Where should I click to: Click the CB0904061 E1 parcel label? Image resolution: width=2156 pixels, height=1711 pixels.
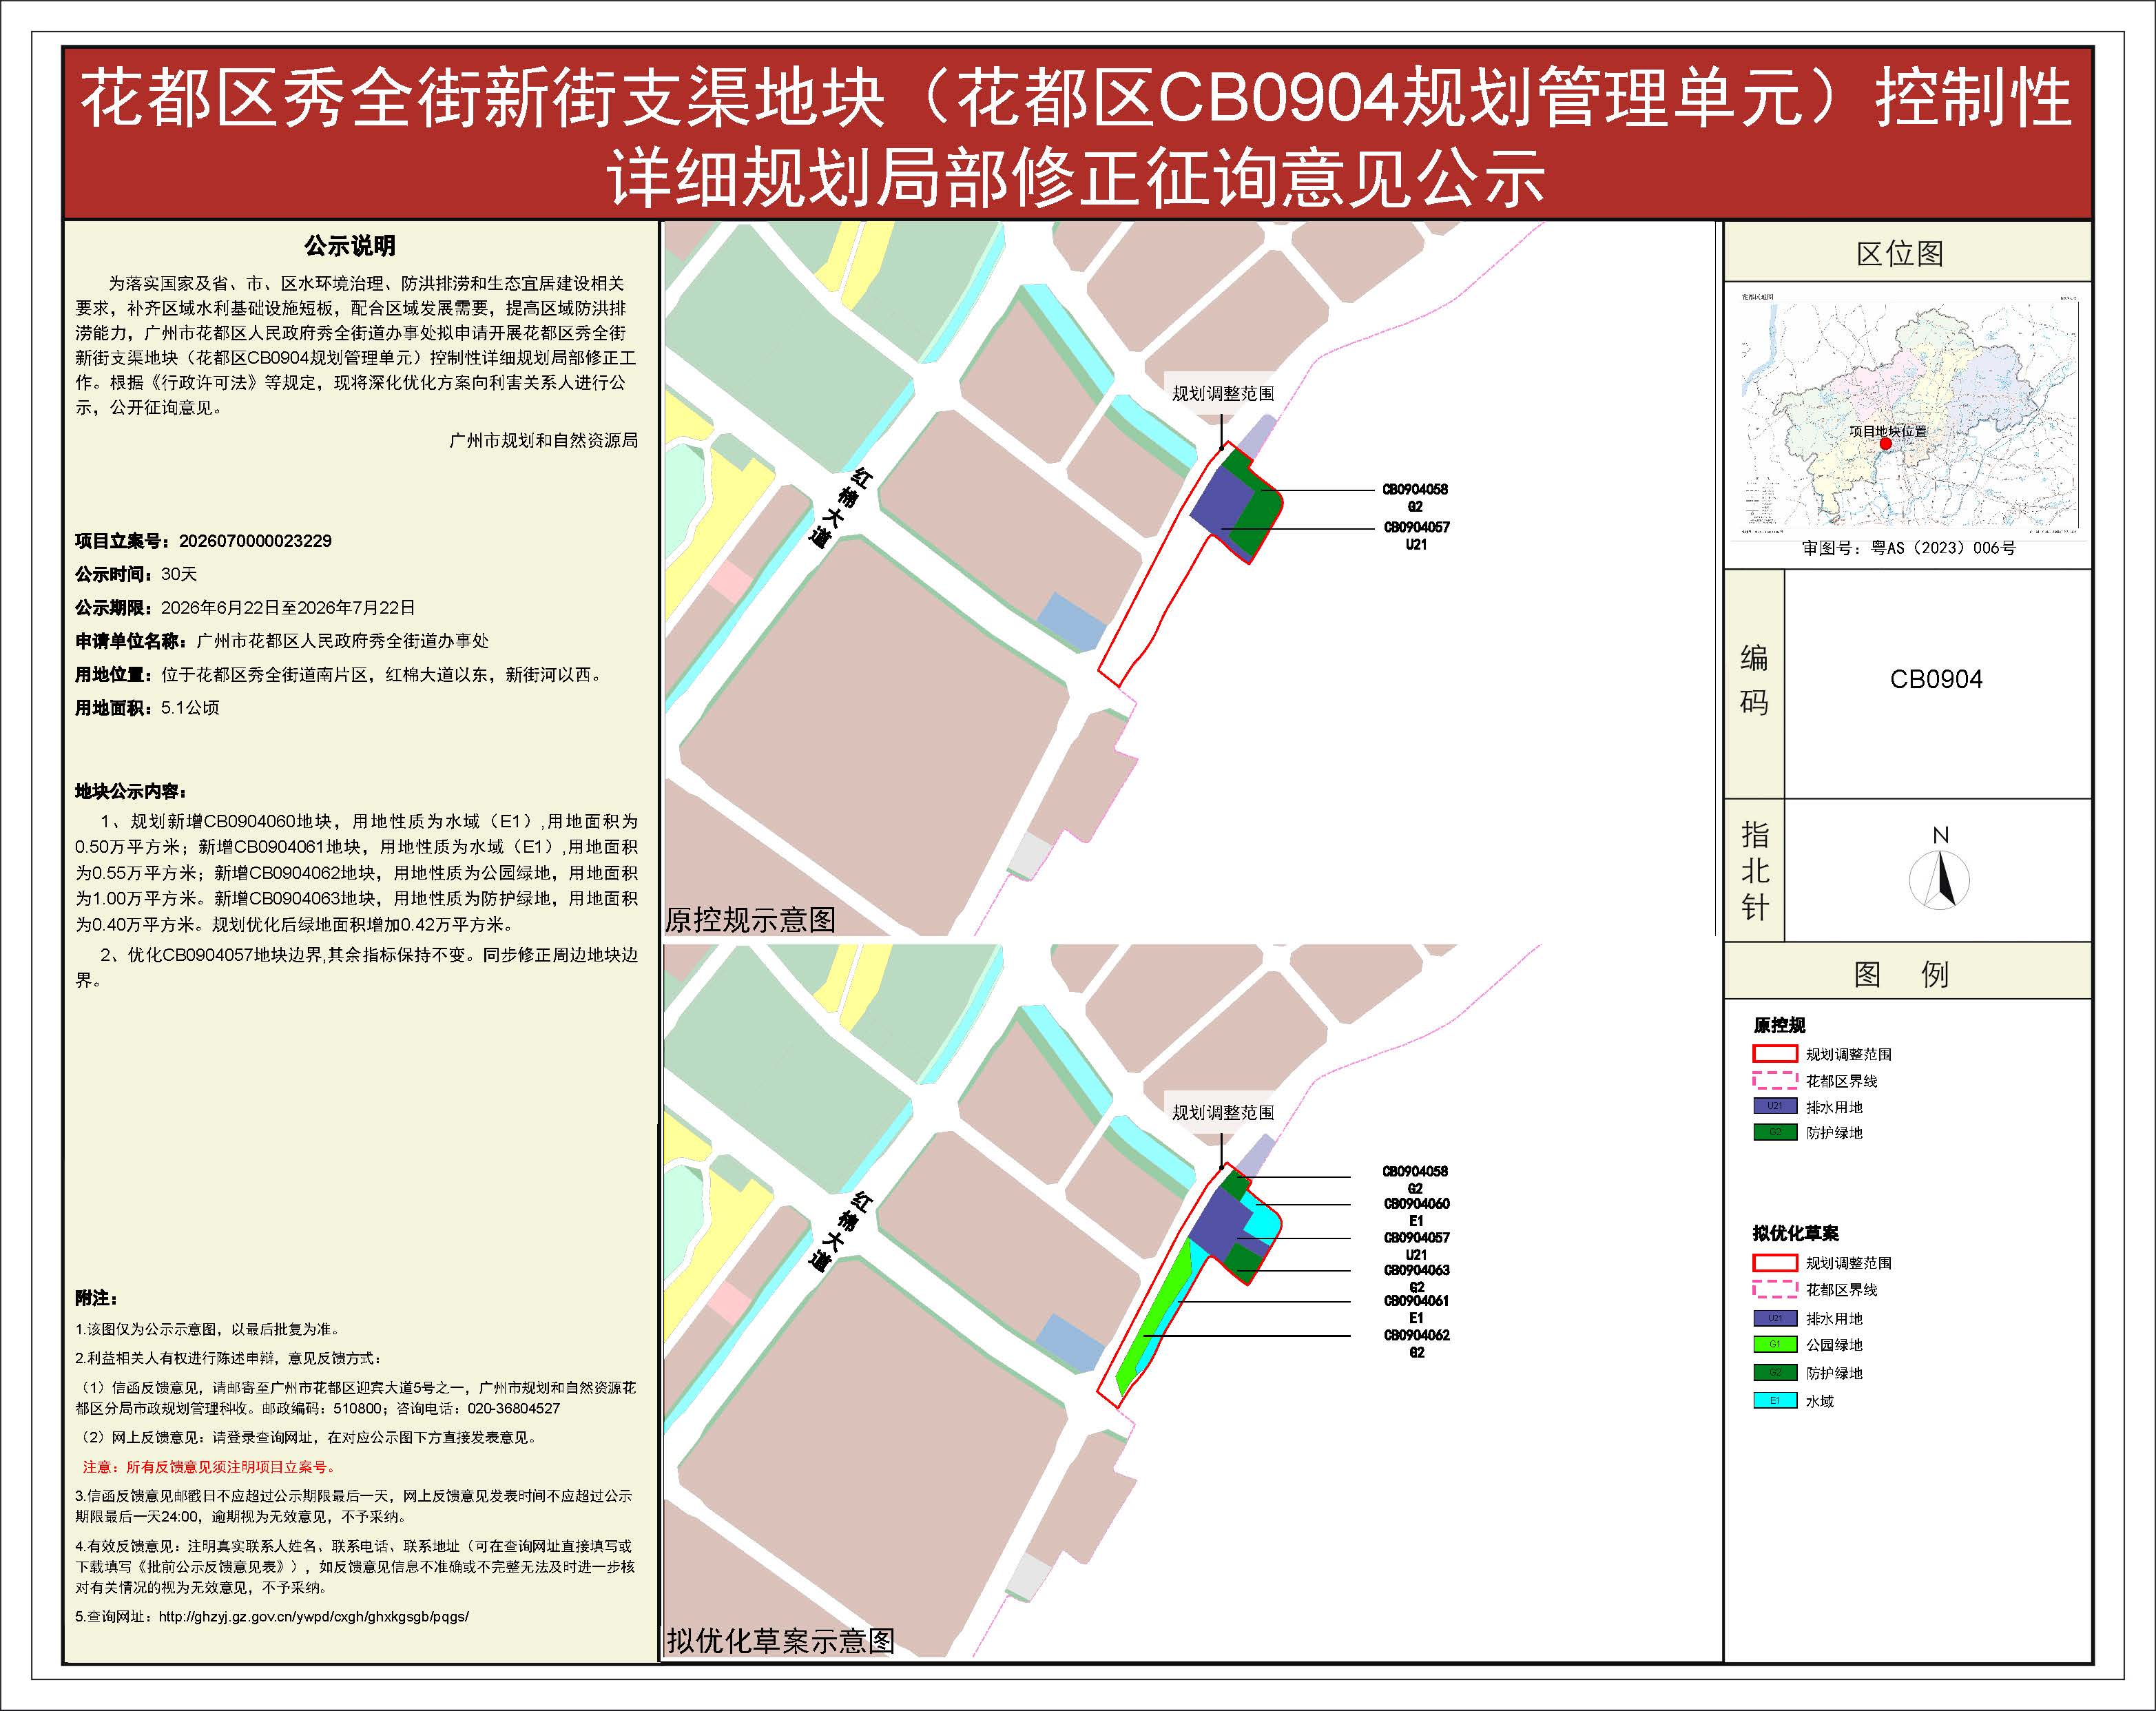[1416, 1310]
